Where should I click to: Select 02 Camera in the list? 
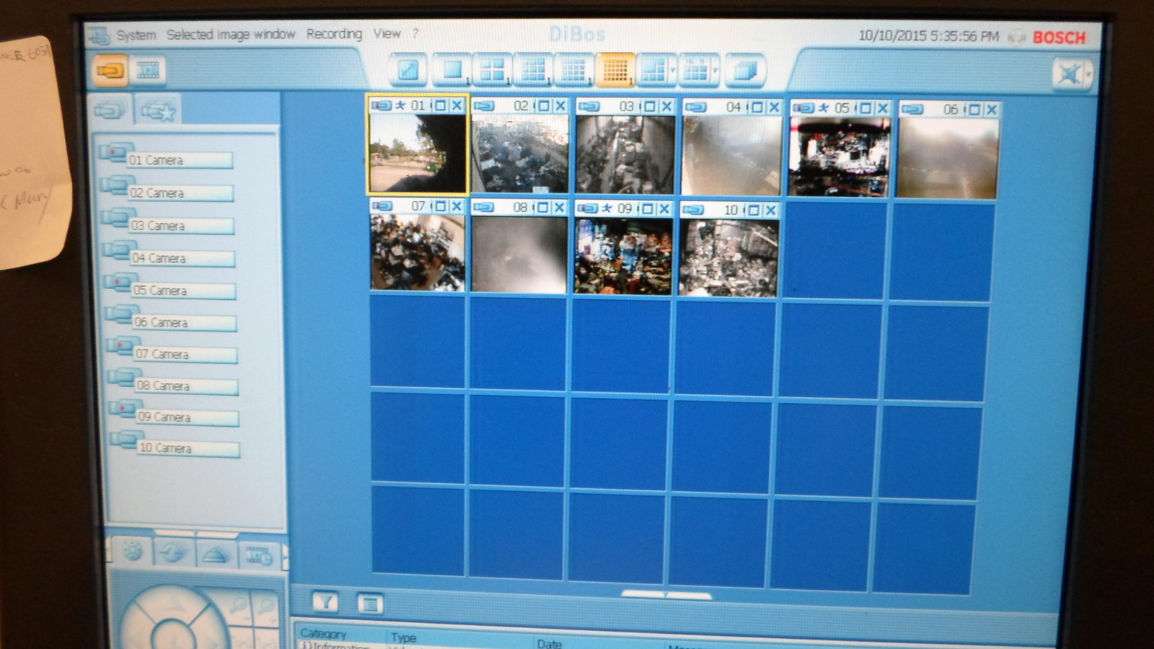(x=180, y=193)
